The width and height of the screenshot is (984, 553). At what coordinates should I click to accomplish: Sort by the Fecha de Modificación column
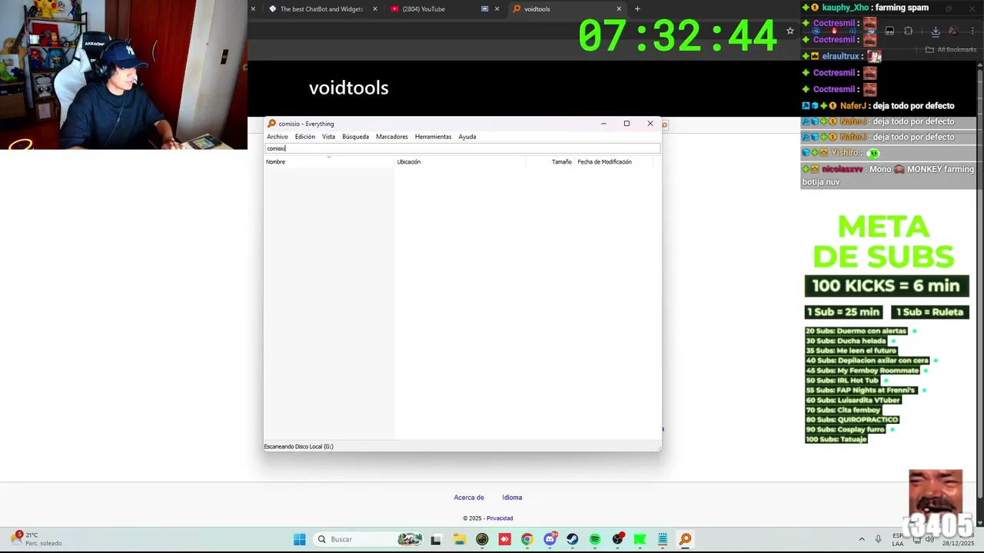click(x=613, y=161)
